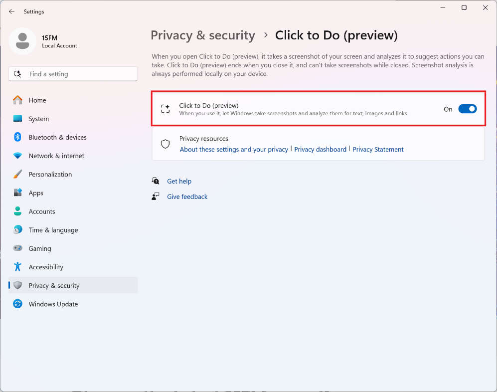Viewport: 497px width, 392px height.
Task: Open the Give feedback link
Action: (x=187, y=196)
